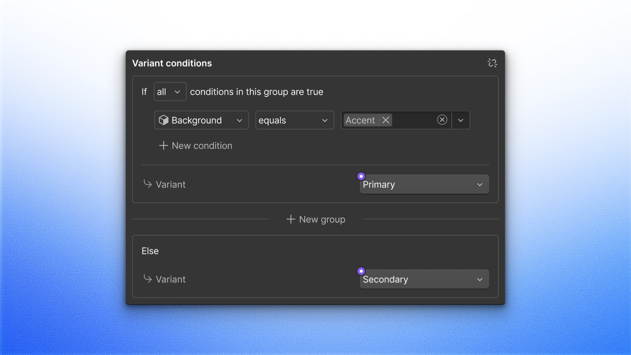This screenshot has height=355, width=631.
Task: Click the empty value field after the Accent tag
Action: 414,120
